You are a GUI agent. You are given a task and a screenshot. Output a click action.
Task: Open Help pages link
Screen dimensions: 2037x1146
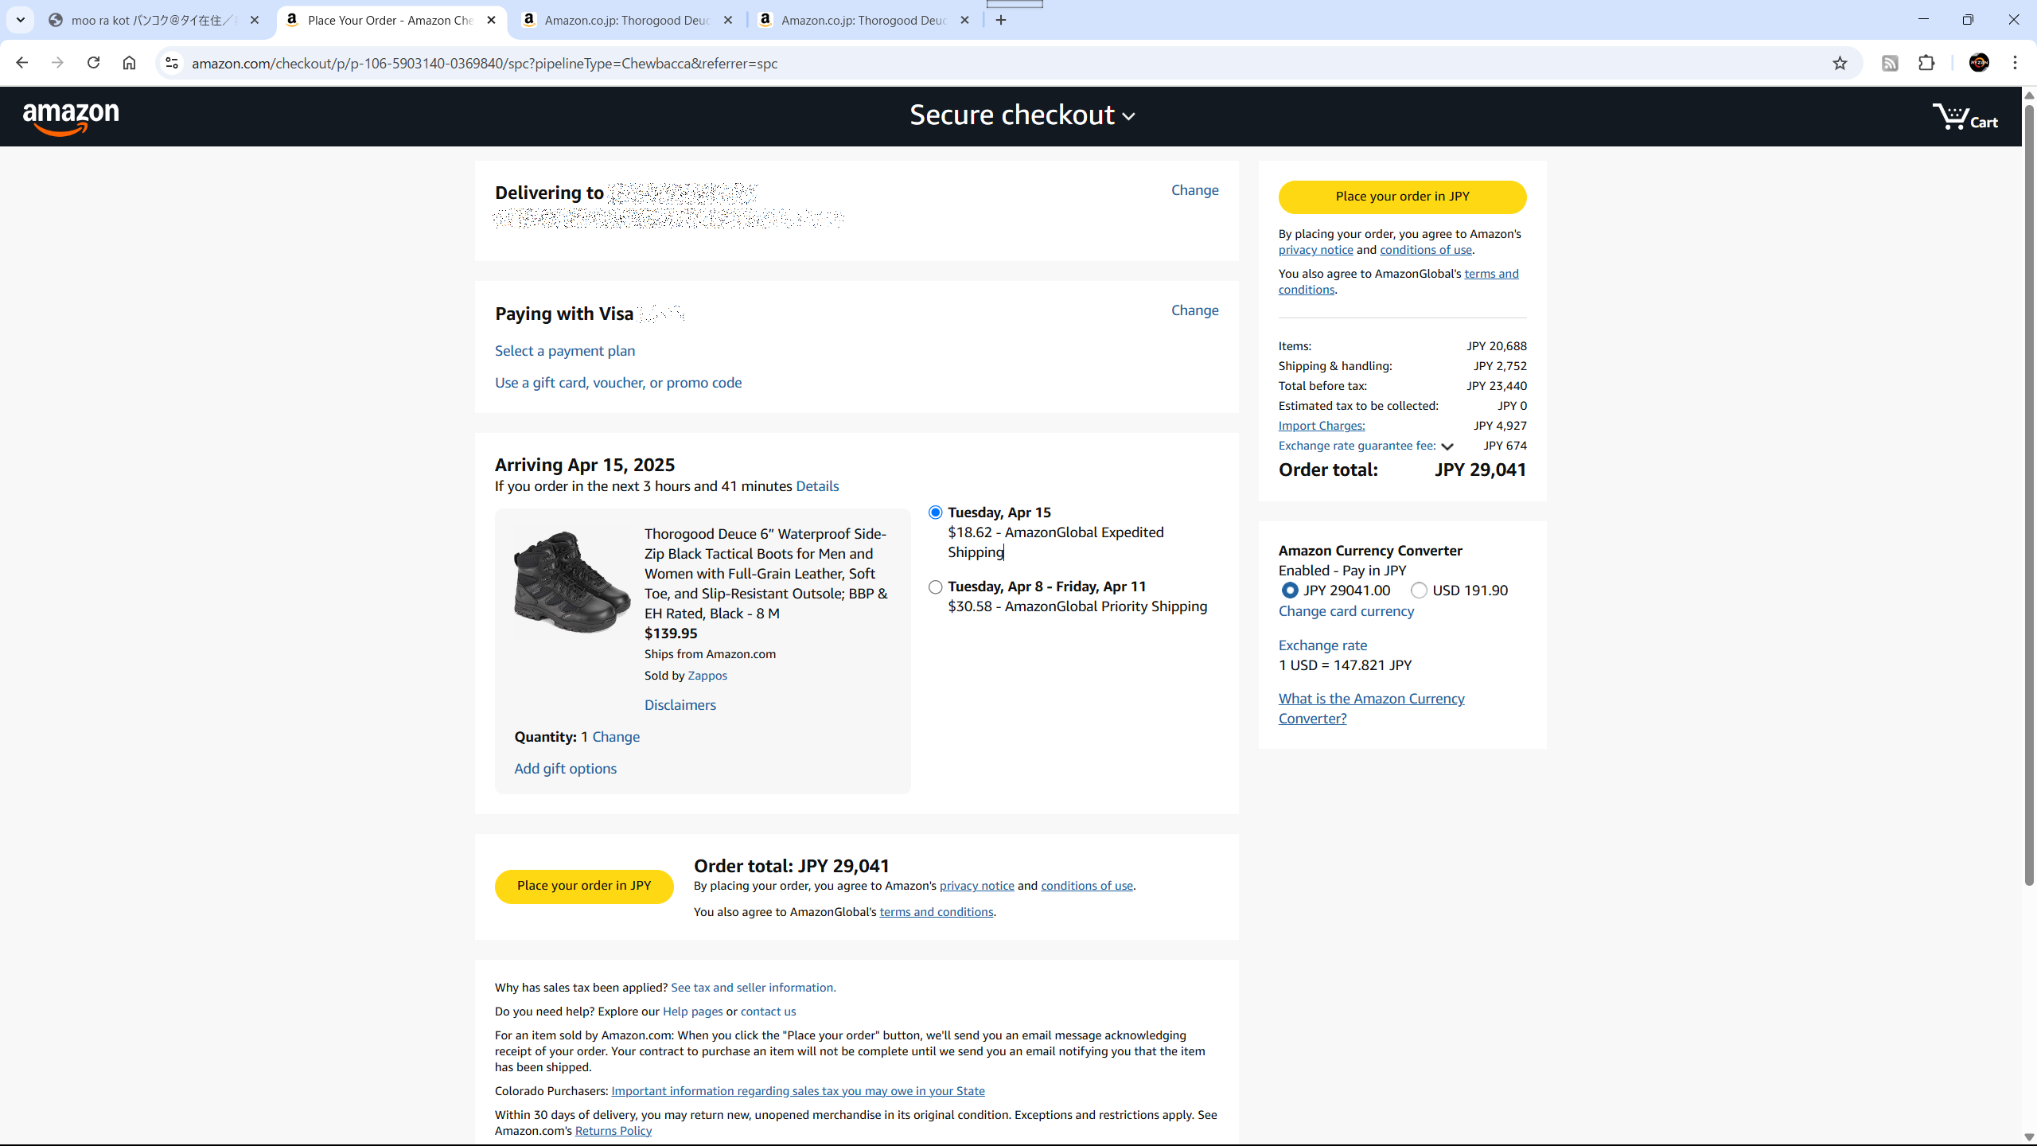tap(693, 1012)
